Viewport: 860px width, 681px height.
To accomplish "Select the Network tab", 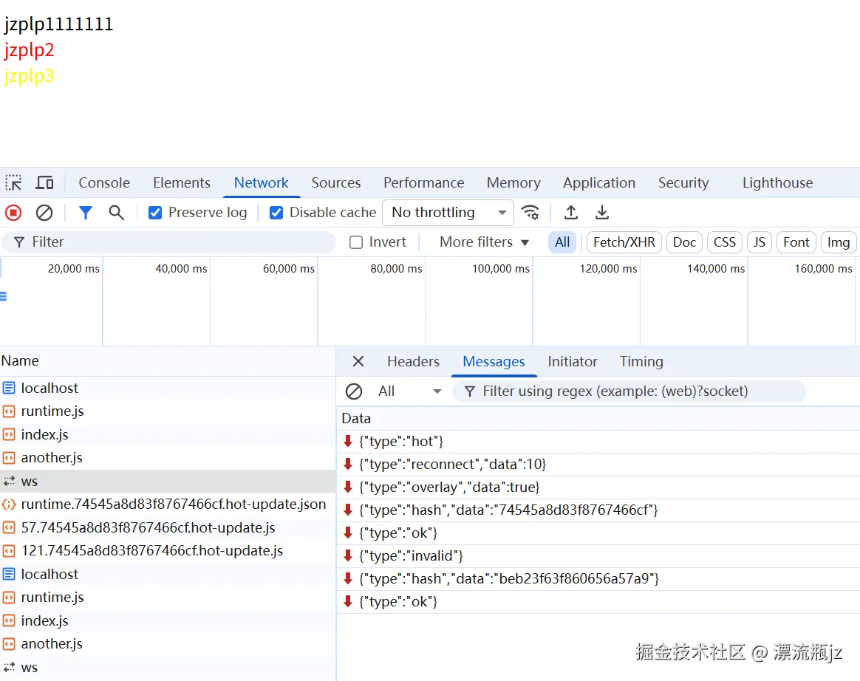I will (261, 182).
